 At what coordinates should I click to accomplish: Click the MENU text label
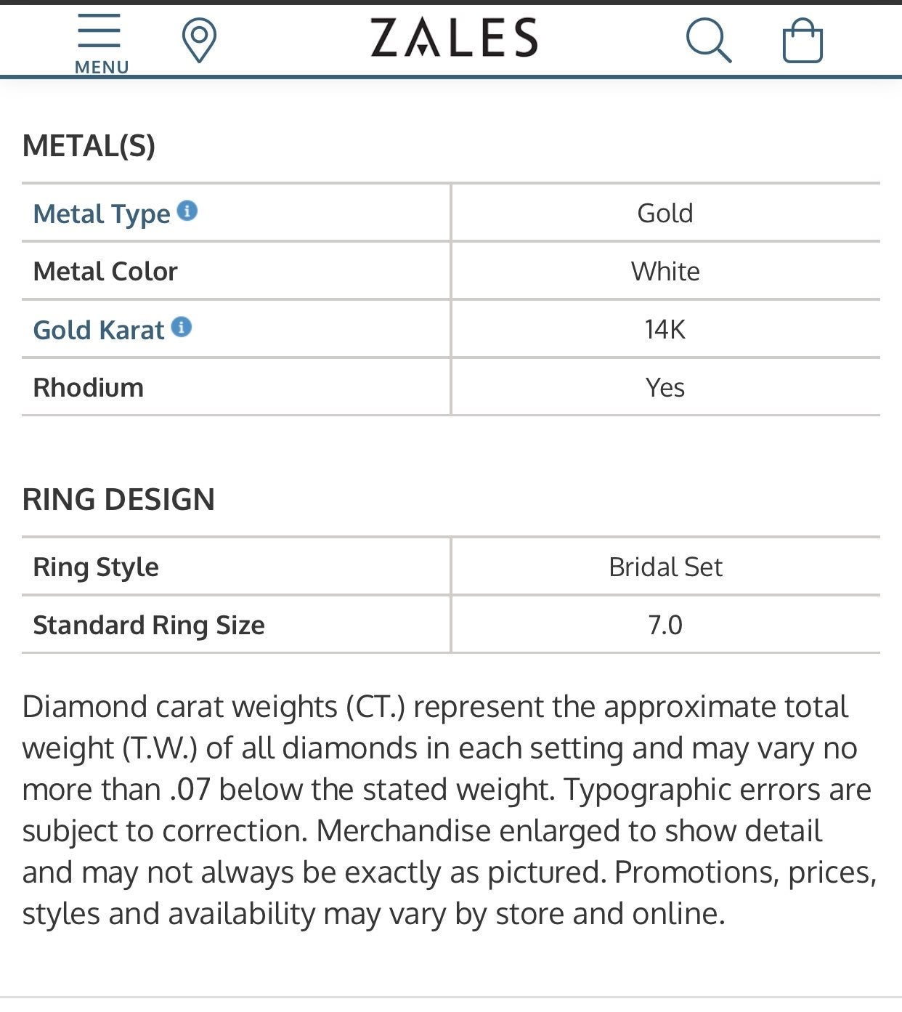[102, 67]
